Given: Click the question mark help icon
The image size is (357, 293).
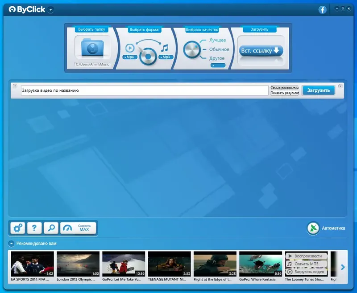Looking at the screenshot, I should point(33,228).
